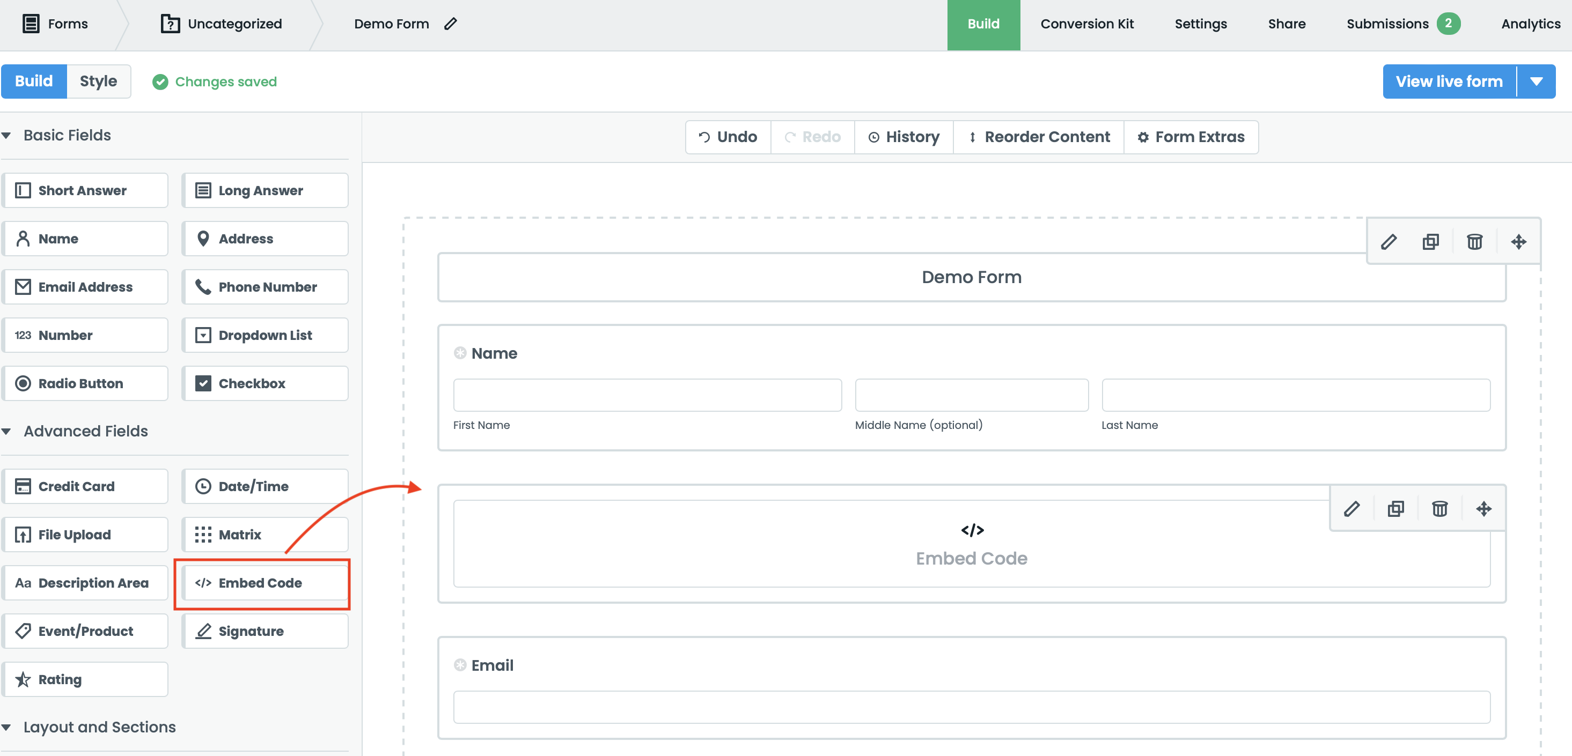
Task: Click duplicate icon on Embed Code field
Action: coord(1395,508)
